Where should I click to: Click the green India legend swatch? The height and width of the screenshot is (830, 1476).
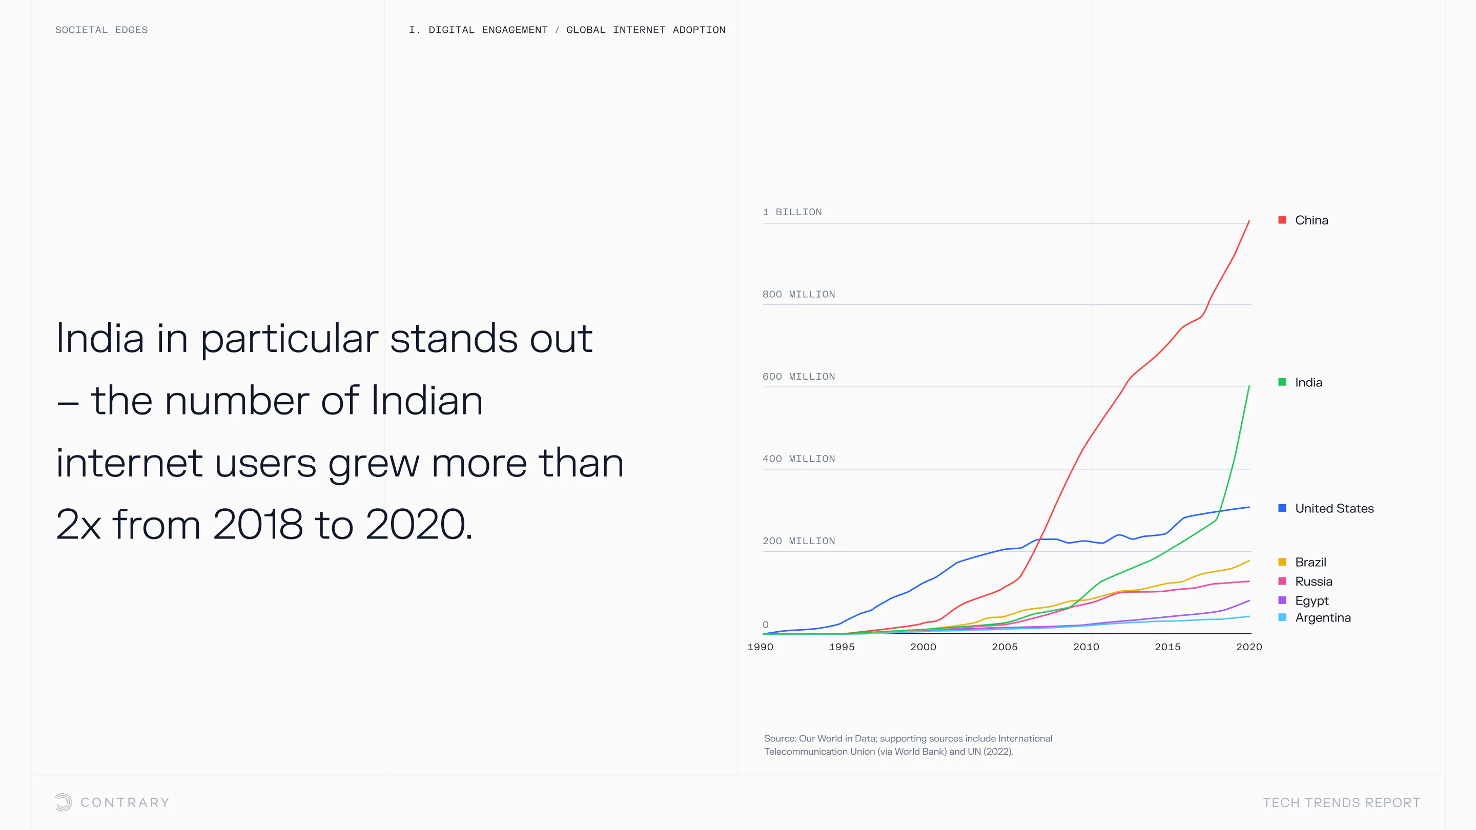tap(1282, 382)
